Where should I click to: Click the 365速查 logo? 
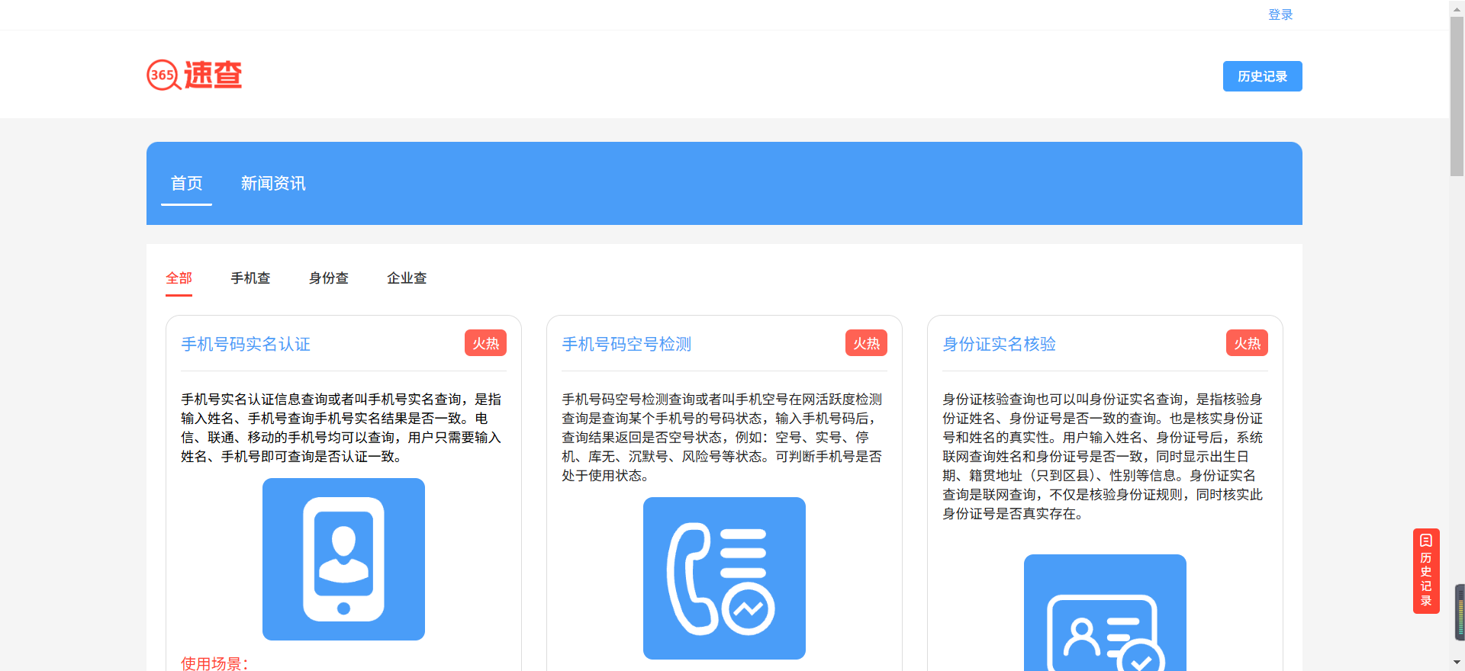[x=195, y=75]
